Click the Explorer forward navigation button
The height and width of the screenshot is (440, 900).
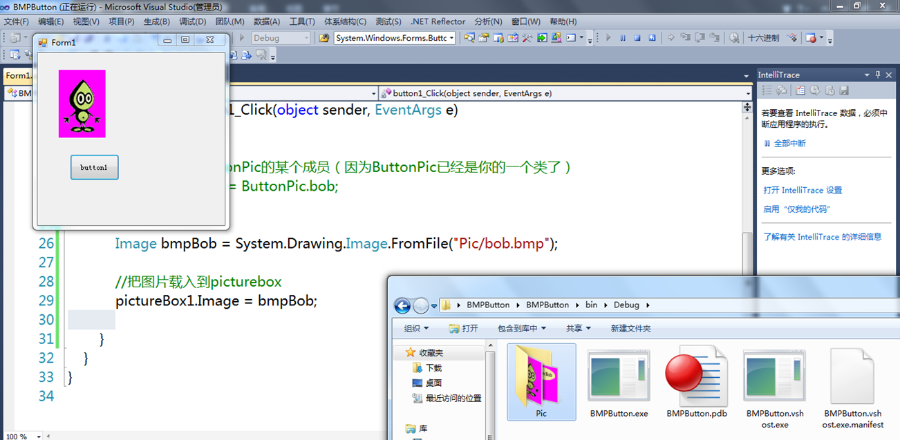pos(420,305)
